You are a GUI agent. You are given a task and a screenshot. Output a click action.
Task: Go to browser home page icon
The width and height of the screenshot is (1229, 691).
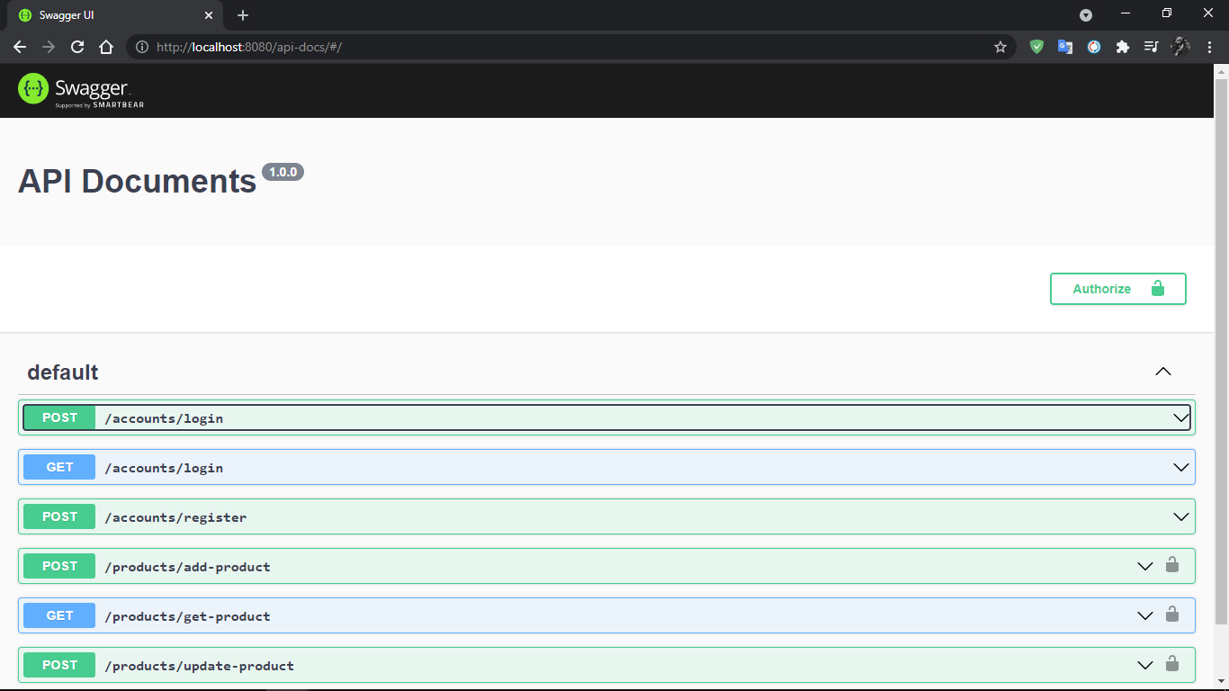coord(106,47)
